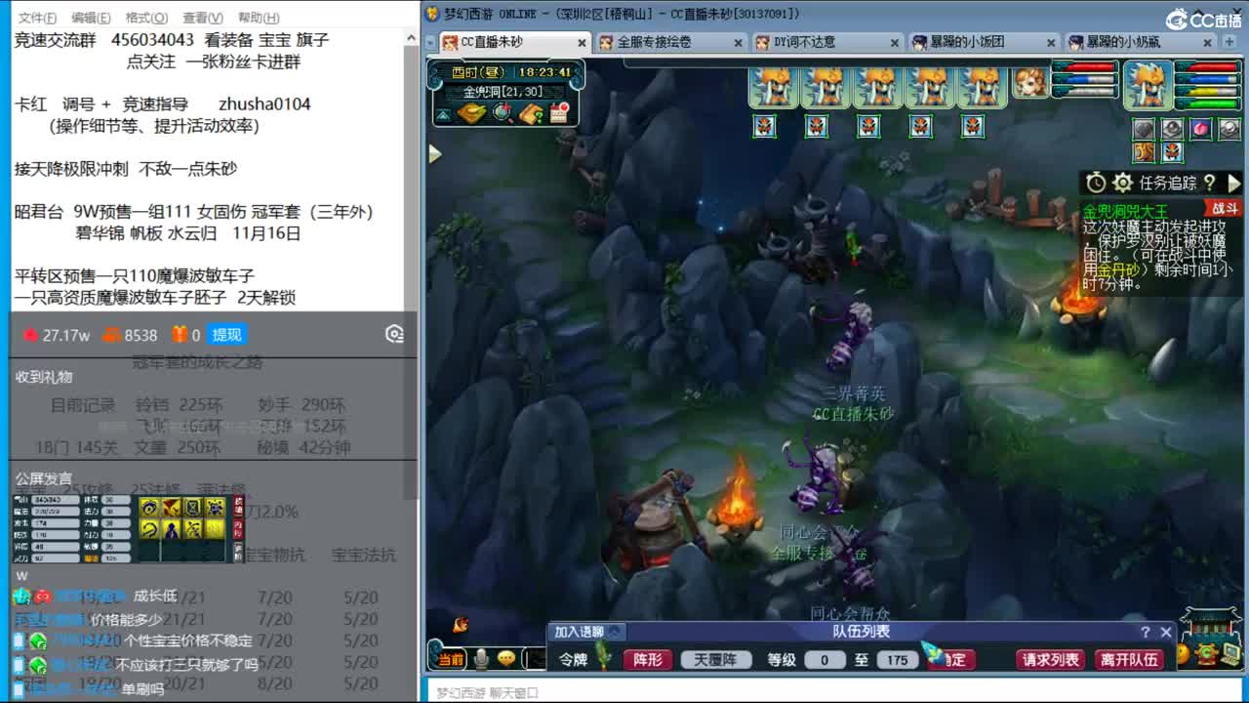
Task: Click the 离开队伍 leave team button
Action: pos(1129,660)
